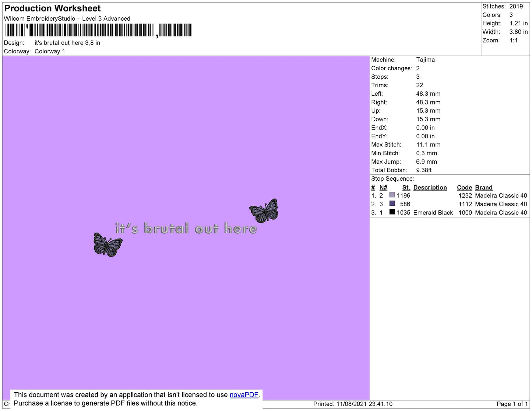Click the 'Code' column header
Image resolution: width=532 pixels, height=411 pixels.
pyautogui.click(x=465, y=188)
